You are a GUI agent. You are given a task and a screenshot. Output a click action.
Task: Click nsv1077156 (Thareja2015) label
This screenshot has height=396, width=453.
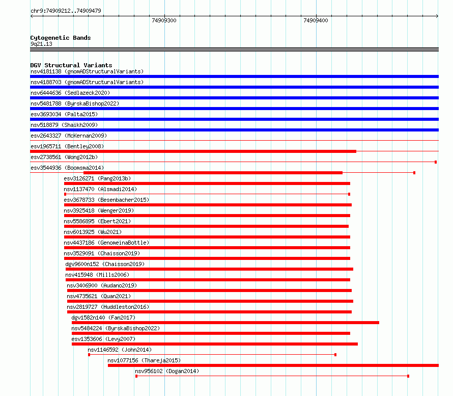pyautogui.click(x=144, y=360)
